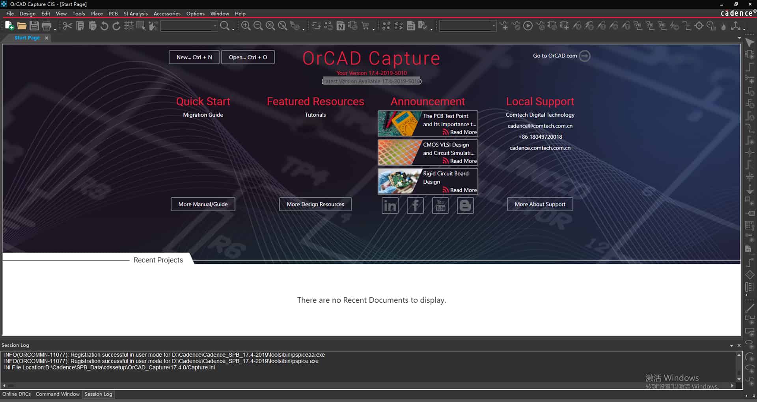Close the Start Page tab

[47, 38]
